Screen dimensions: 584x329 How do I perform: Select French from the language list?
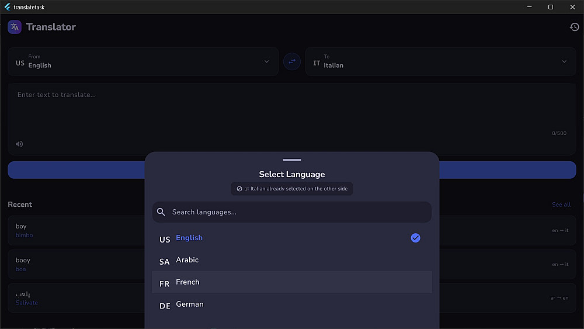291,282
